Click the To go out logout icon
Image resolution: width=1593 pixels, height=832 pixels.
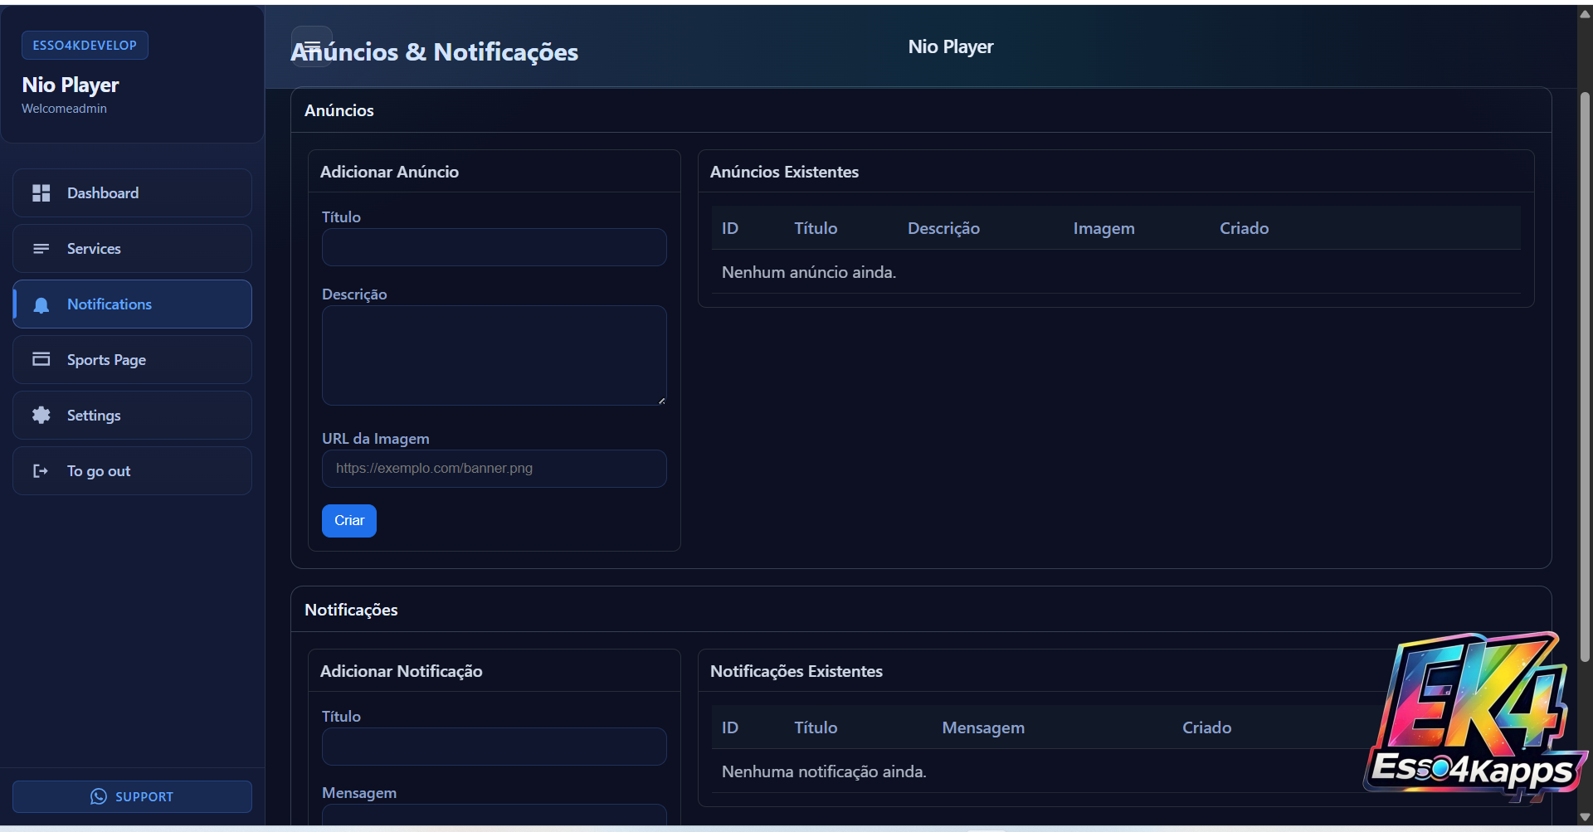pos(41,471)
